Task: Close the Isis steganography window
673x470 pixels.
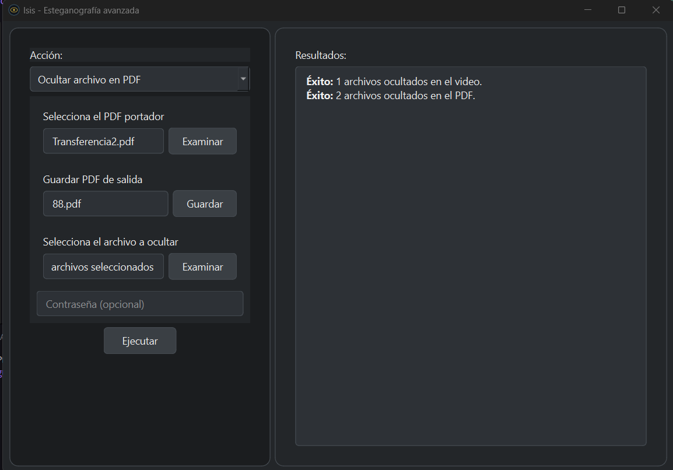Action: tap(656, 10)
